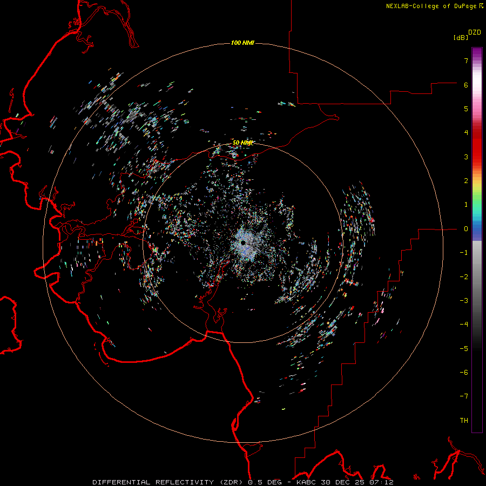Click the Differential Reflectivity product caption
The height and width of the screenshot is (486, 486).
[242, 482]
